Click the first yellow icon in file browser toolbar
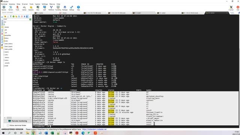 click(5, 16)
